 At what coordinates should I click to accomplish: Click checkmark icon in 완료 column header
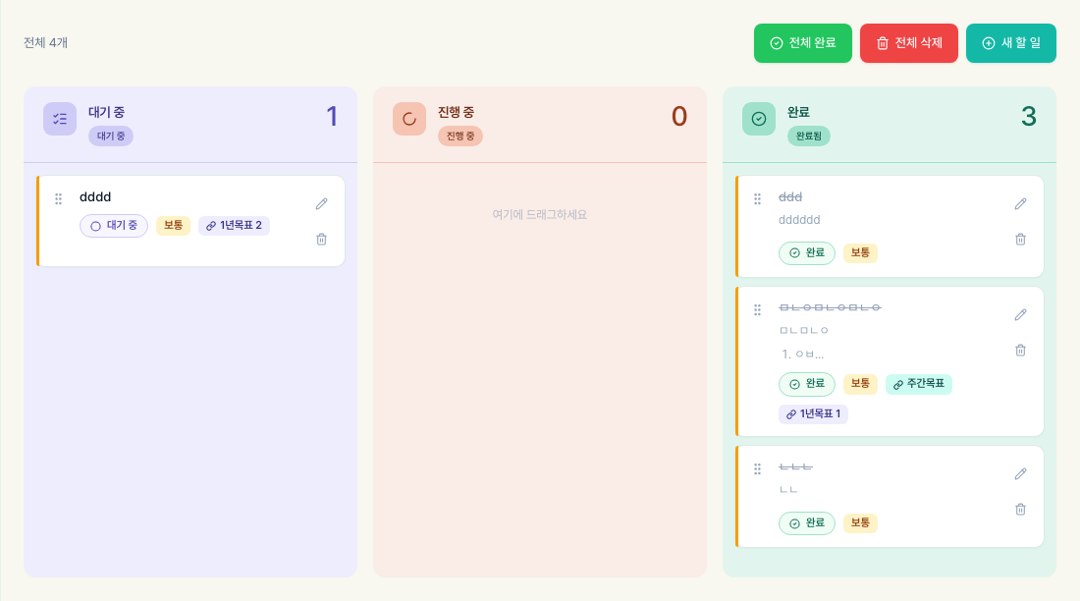click(759, 119)
